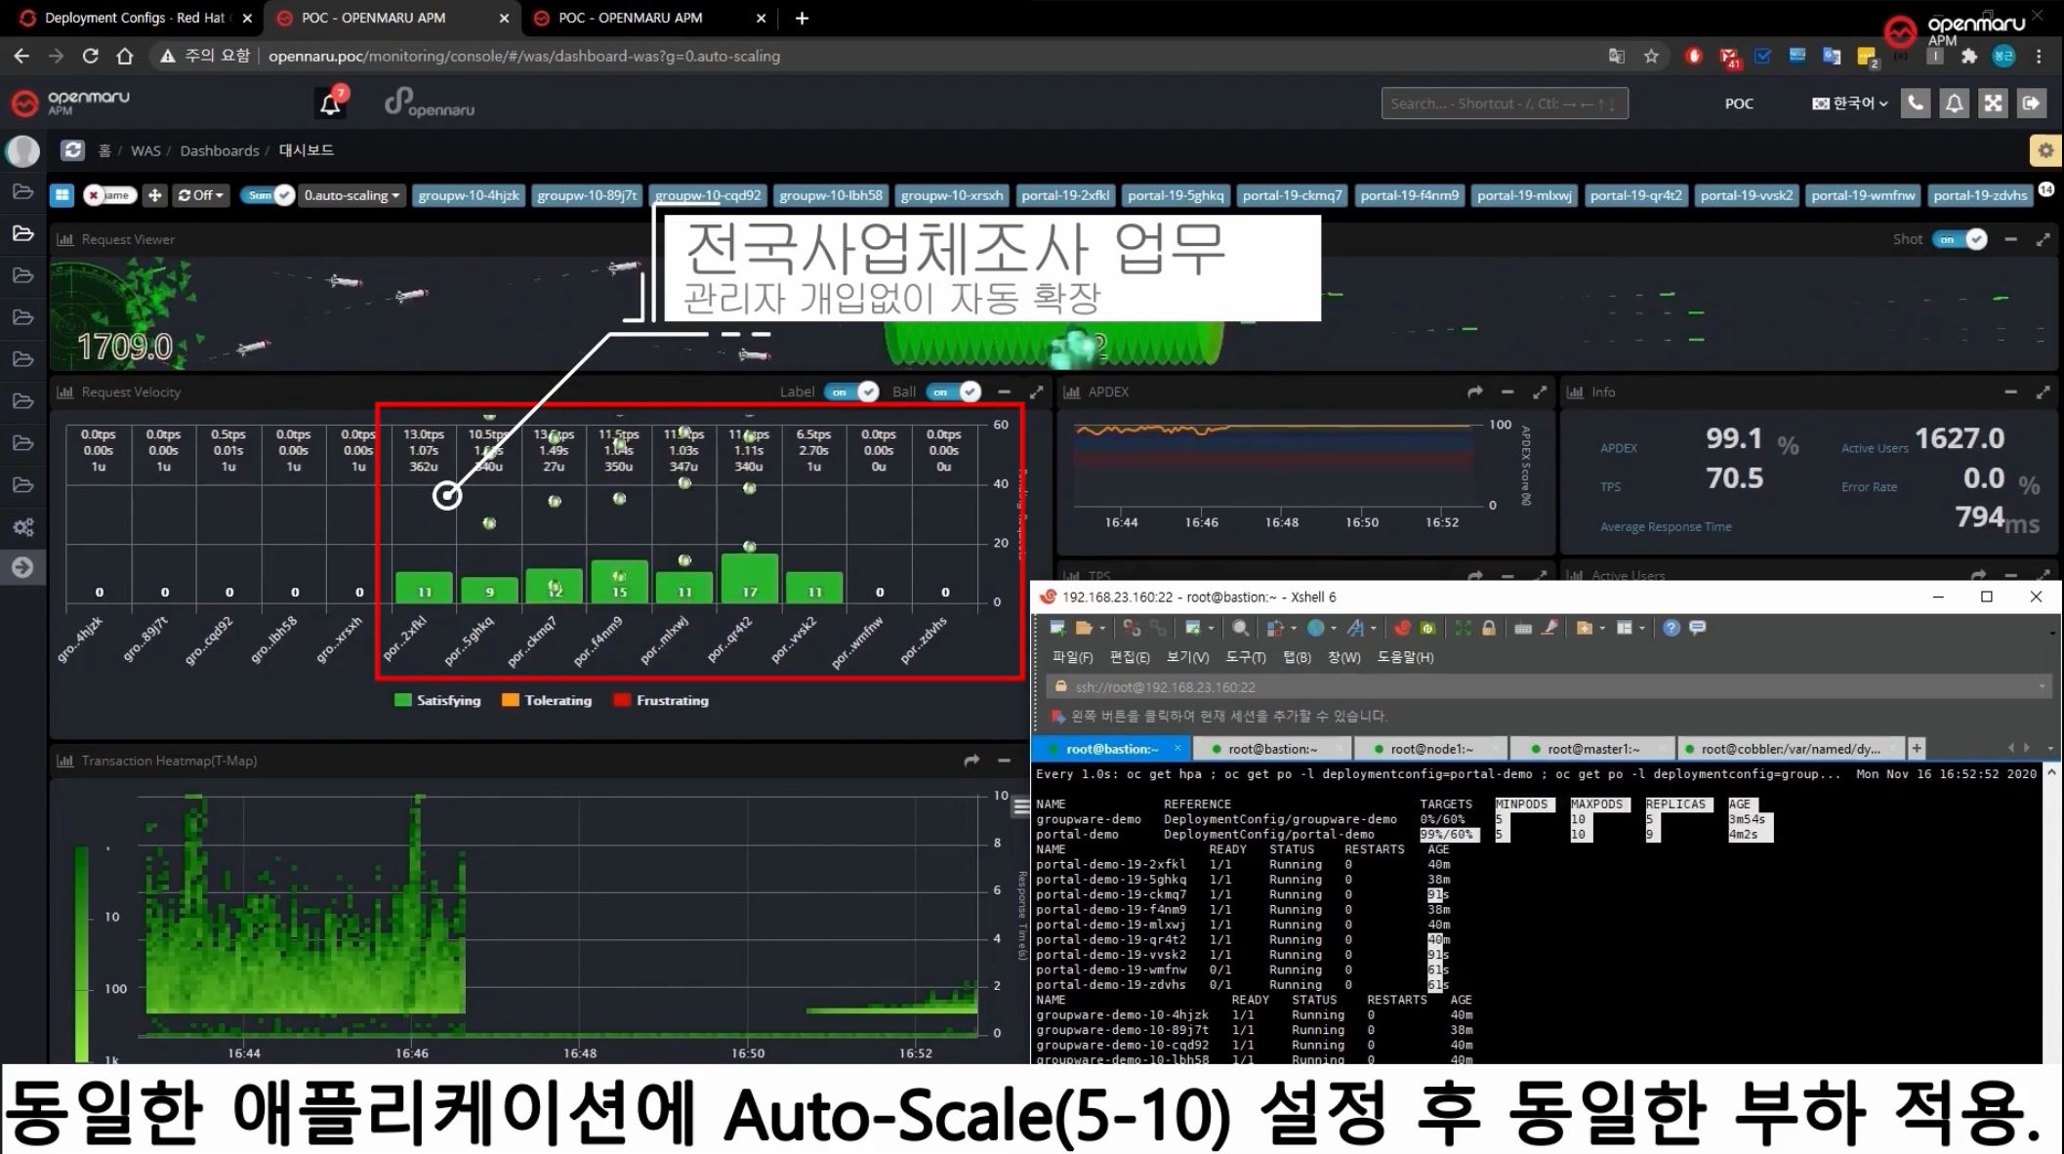Click the Frustrating red legend swatch
This screenshot has height=1154, width=2064.
pyautogui.click(x=622, y=700)
